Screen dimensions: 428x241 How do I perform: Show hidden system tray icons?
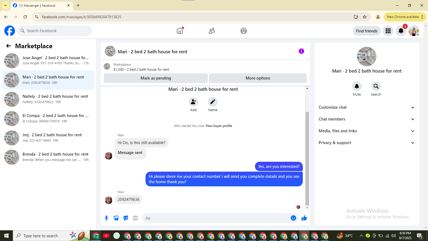point(361,236)
